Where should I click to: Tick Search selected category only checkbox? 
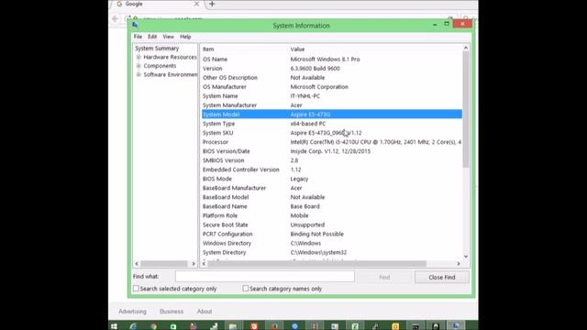click(136, 289)
